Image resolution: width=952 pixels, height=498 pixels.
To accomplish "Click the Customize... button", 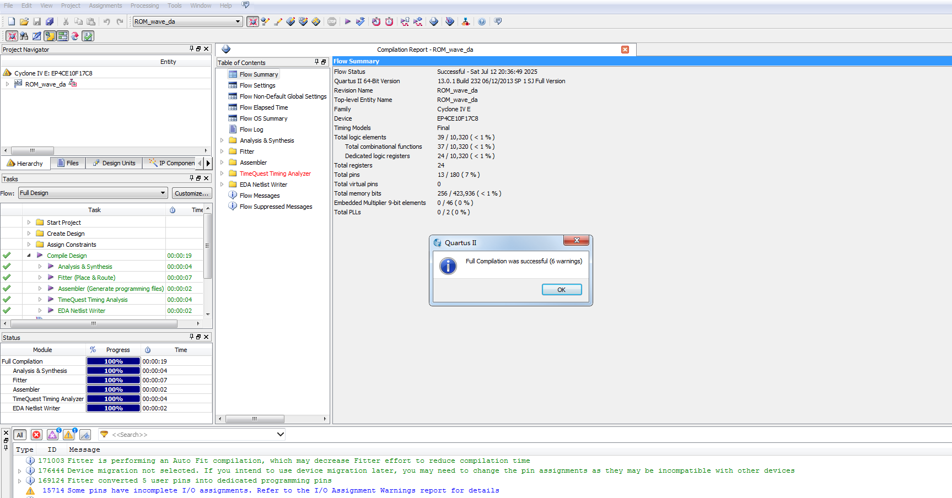I will coord(191,193).
